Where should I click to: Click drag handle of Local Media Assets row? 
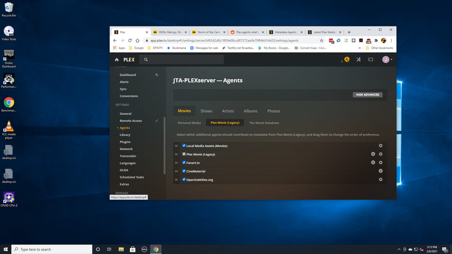coord(176,146)
